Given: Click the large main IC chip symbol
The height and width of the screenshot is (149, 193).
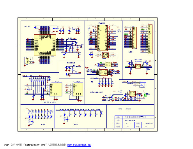Looking at the screenshot, I should click(x=45, y=45).
